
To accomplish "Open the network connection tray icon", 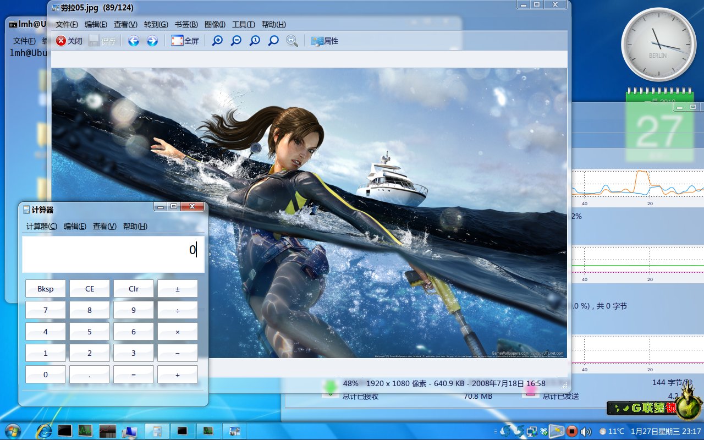I will [532, 431].
